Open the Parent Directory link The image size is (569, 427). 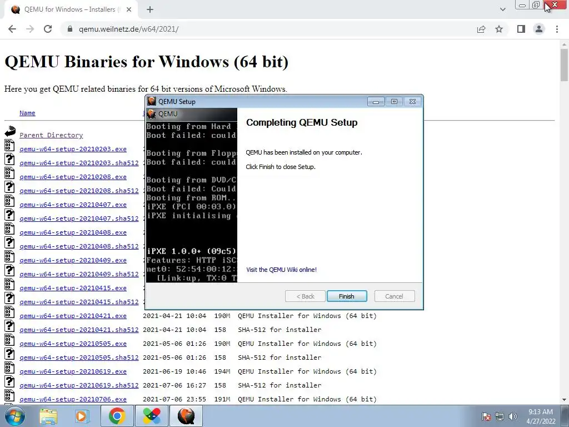tap(51, 135)
